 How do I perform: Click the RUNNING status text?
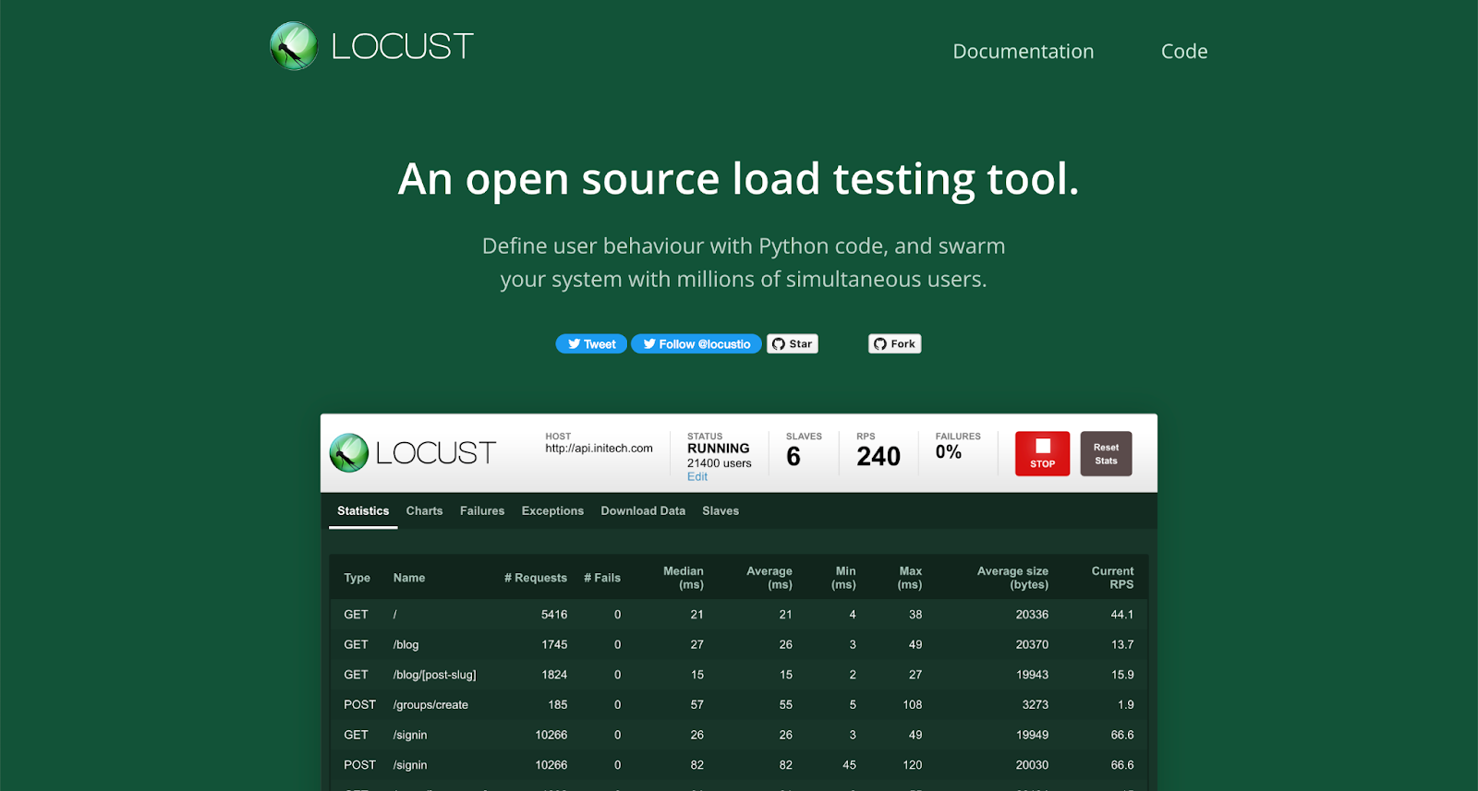[719, 448]
